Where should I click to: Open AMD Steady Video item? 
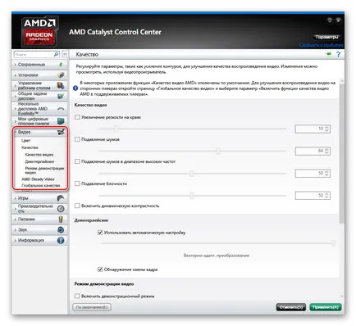[38, 179]
